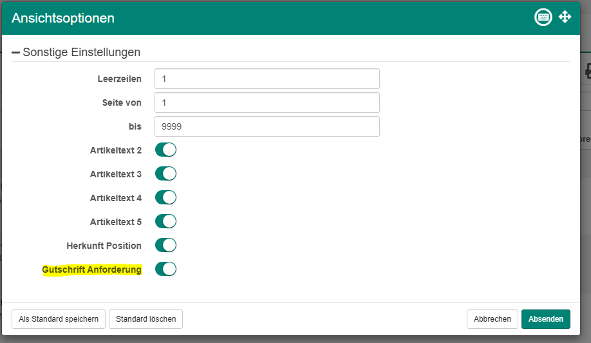
Task: Click the Standard löschen button
Action: [146, 319]
